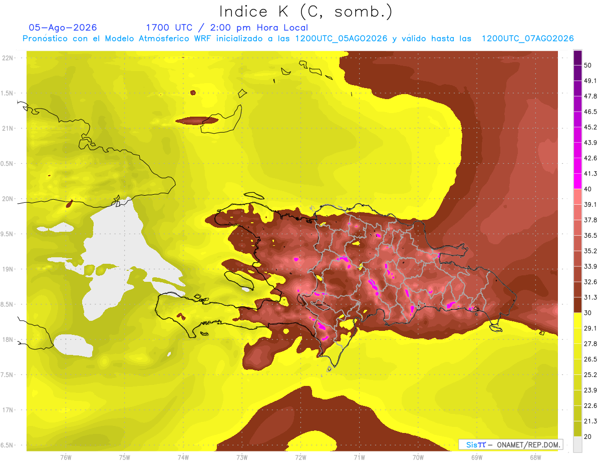601x464 pixels.
Task: Click the '71W' longitude label
Action: pyautogui.click(x=359, y=457)
